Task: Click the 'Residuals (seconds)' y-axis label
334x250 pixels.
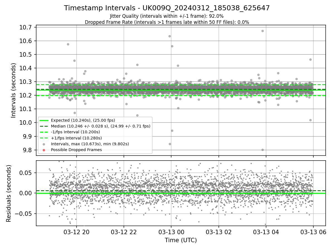Action: [x=9, y=193]
